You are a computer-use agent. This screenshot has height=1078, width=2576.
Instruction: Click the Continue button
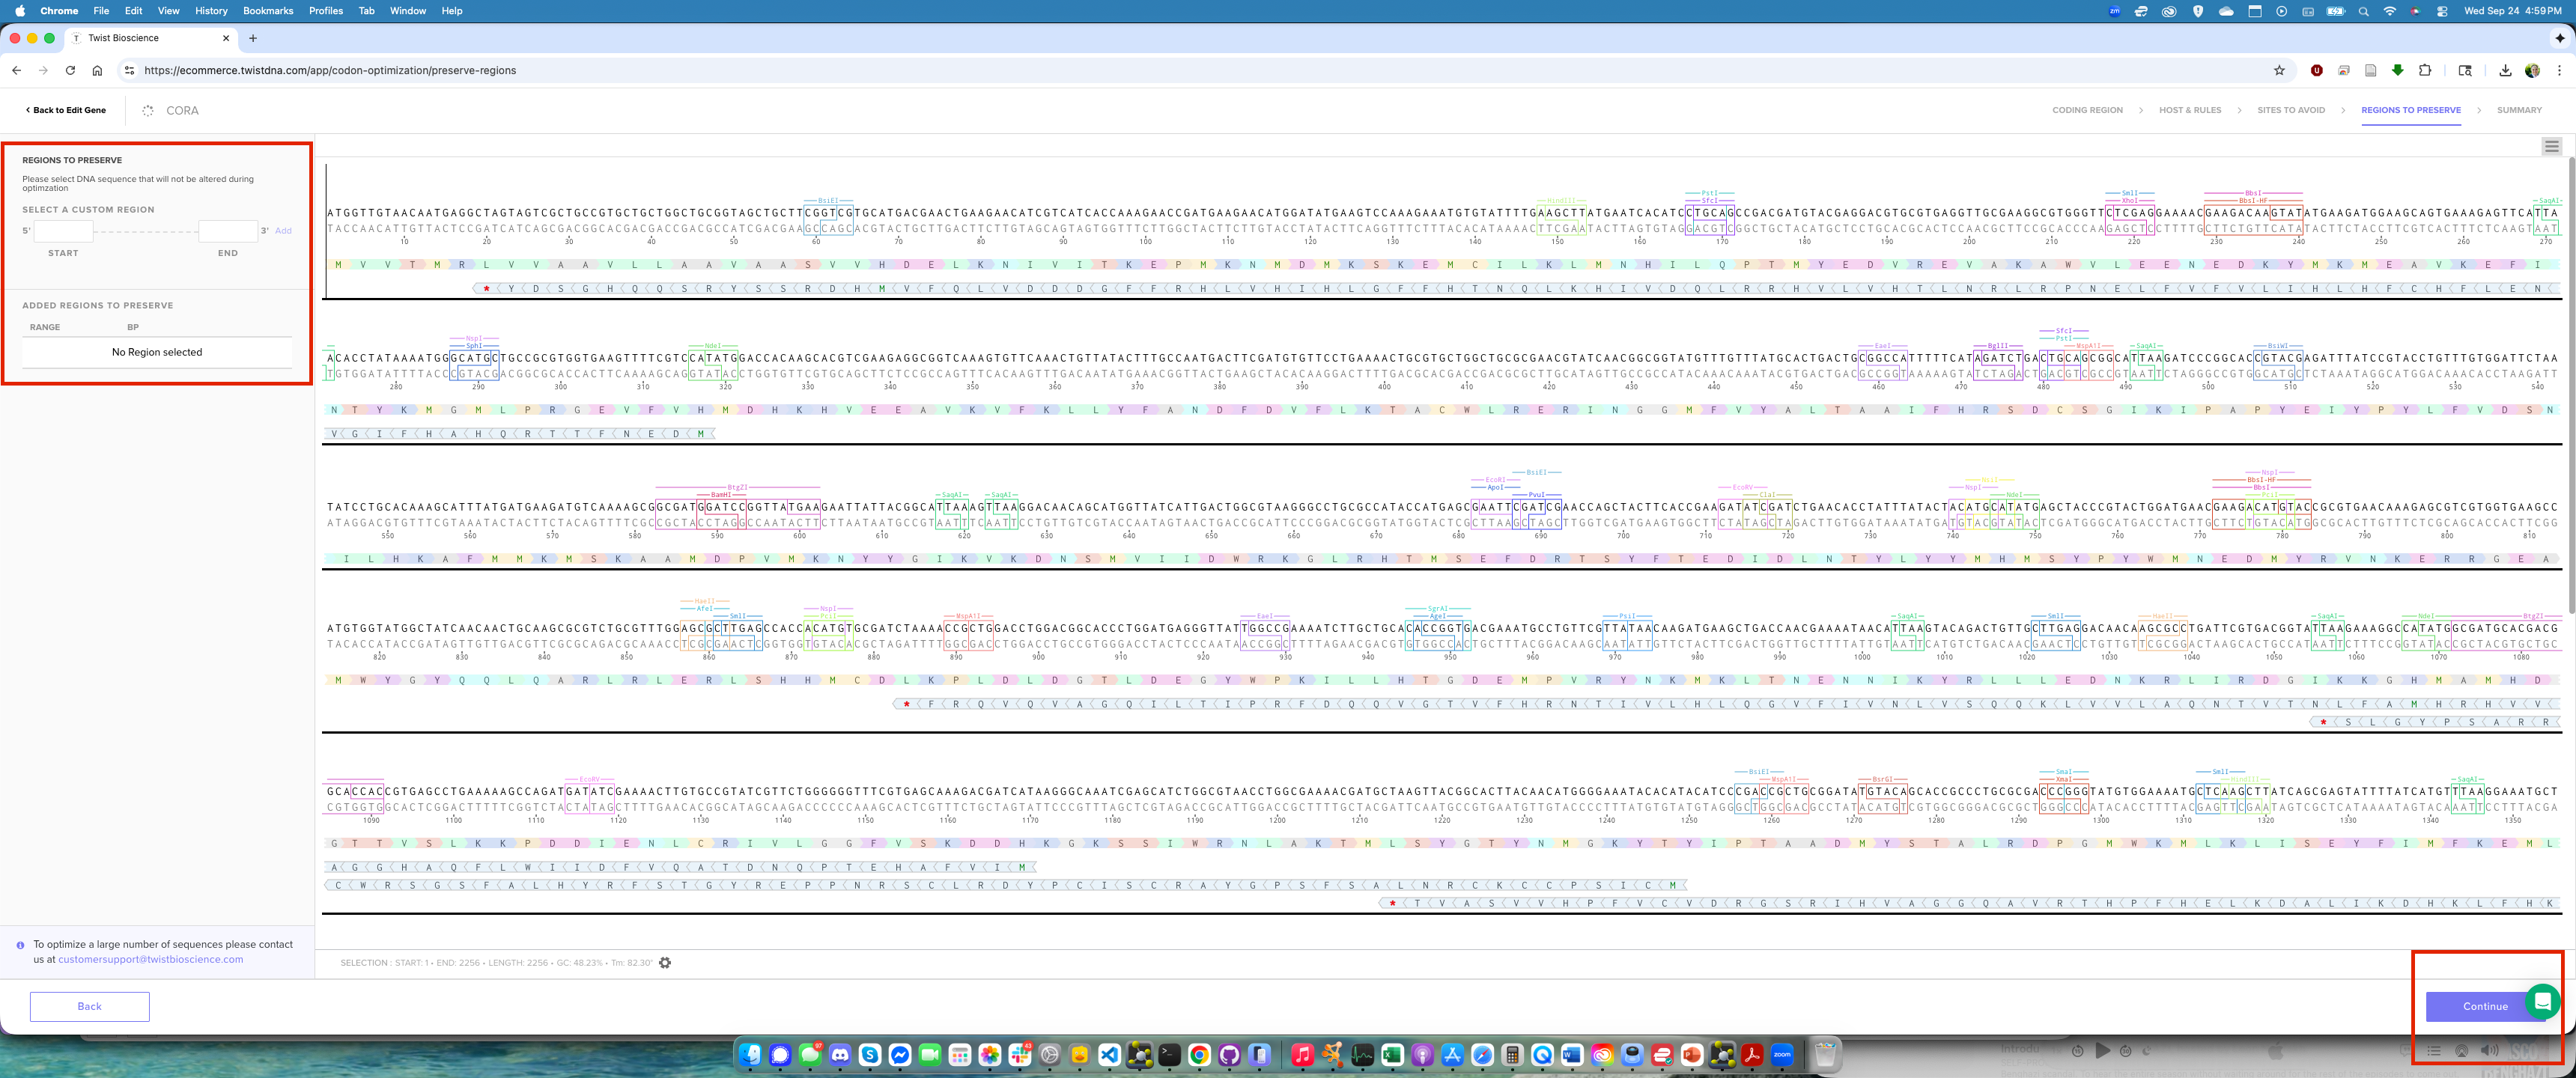2485,1006
